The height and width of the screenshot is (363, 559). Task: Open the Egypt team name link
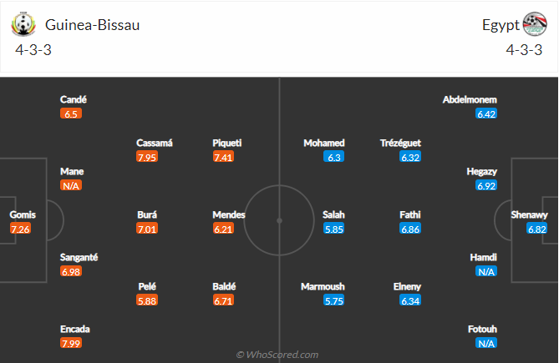500,25
